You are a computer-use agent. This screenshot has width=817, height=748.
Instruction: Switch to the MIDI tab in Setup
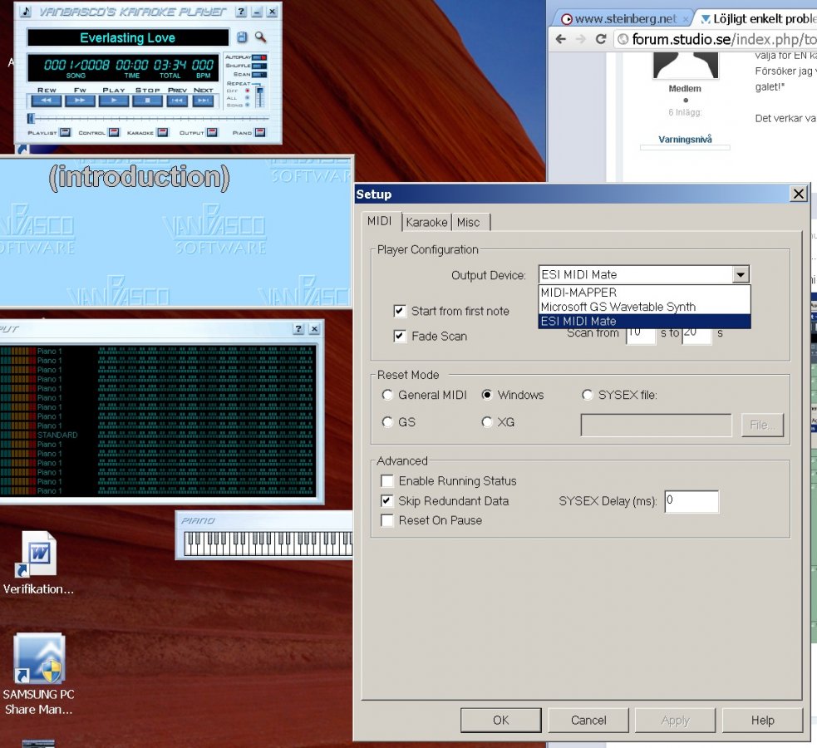click(x=379, y=221)
